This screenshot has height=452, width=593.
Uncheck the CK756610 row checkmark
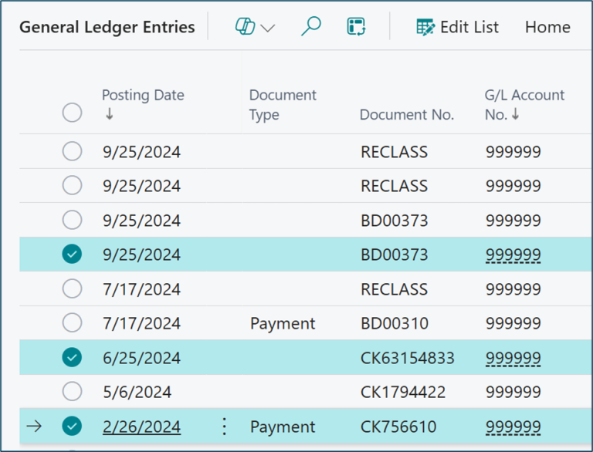click(x=72, y=427)
